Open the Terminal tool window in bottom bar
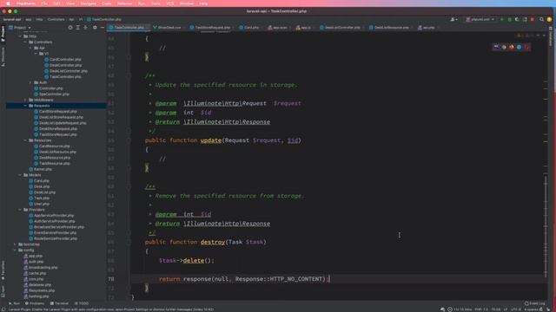The width and height of the screenshot is (556, 312). [60, 303]
